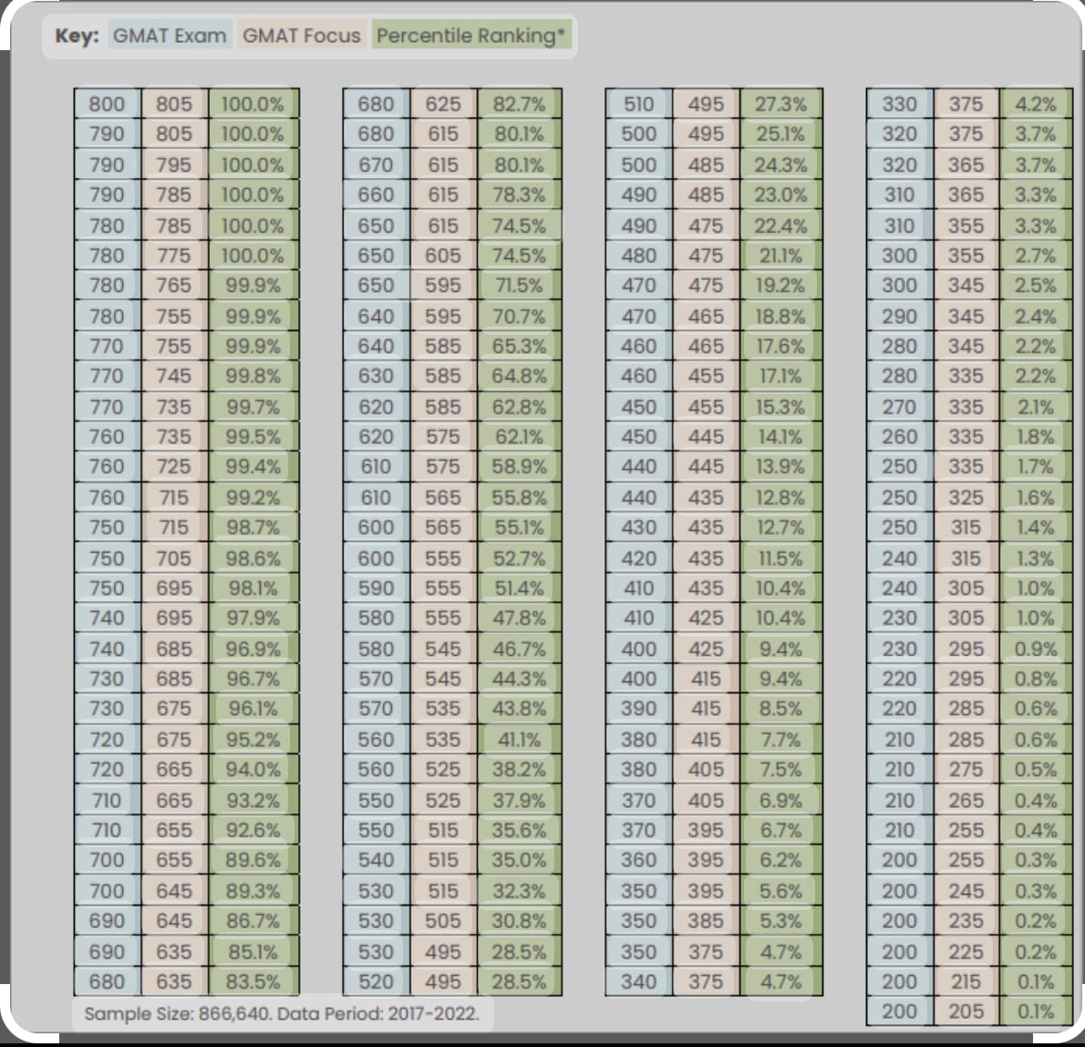Select the sample size and data period footnote
Viewport: 1085px width, 1047px height.
(x=282, y=1014)
